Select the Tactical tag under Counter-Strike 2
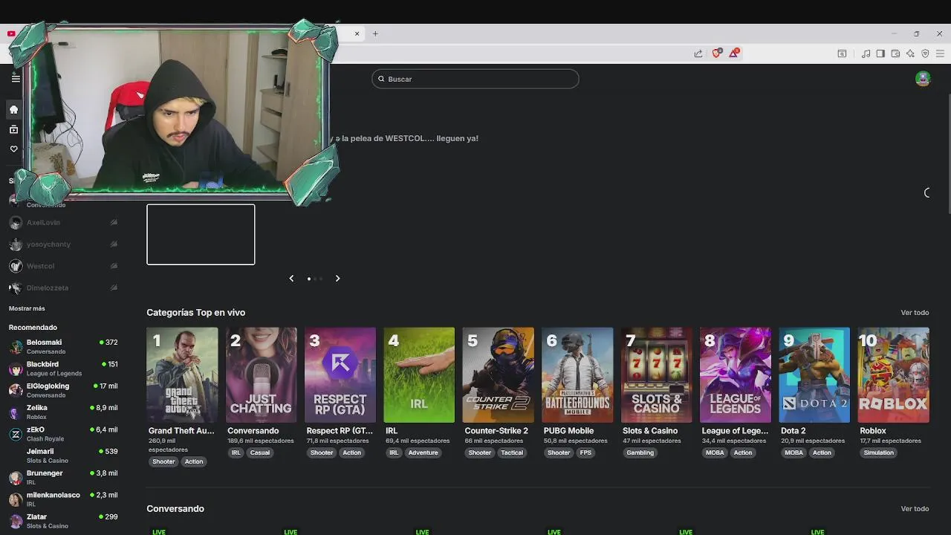 [x=512, y=453]
